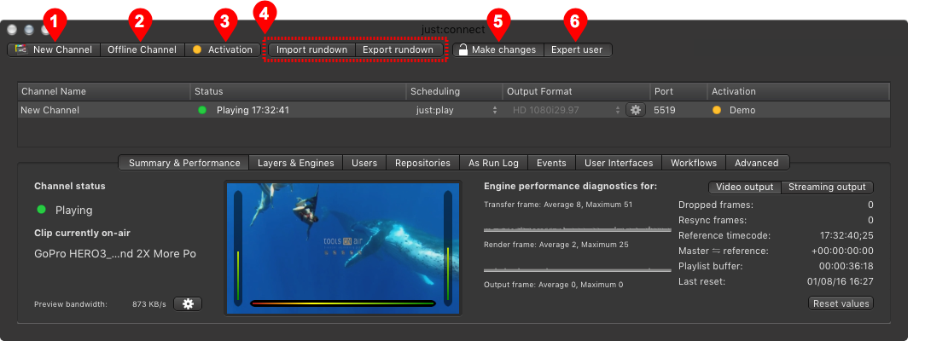
Task: Toggle Expert user mode
Action: (x=577, y=50)
